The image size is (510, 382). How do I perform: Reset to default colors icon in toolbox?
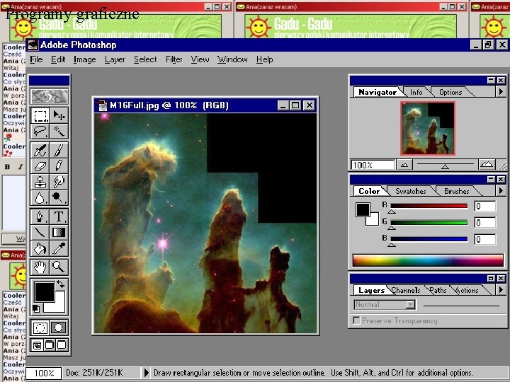point(36,308)
